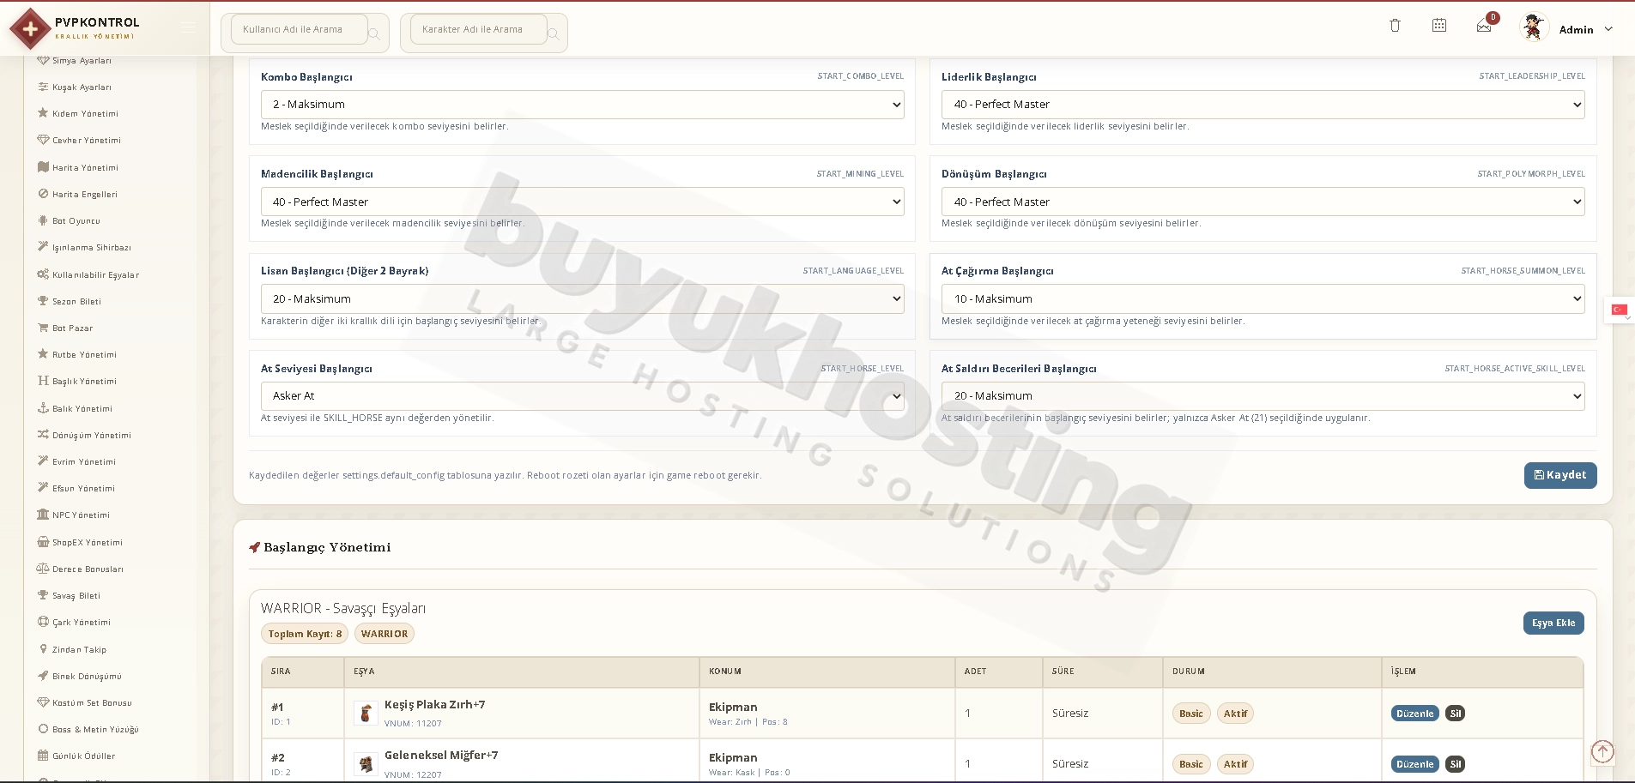Open Cevher Yönetimi in the sidebar
Viewport: 1635px width, 783px height.
pyautogui.click(x=86, y=140)
